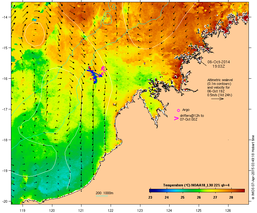The image size is (257, 213).
Task: Click colorbar tick label 27
Action: 215,197
